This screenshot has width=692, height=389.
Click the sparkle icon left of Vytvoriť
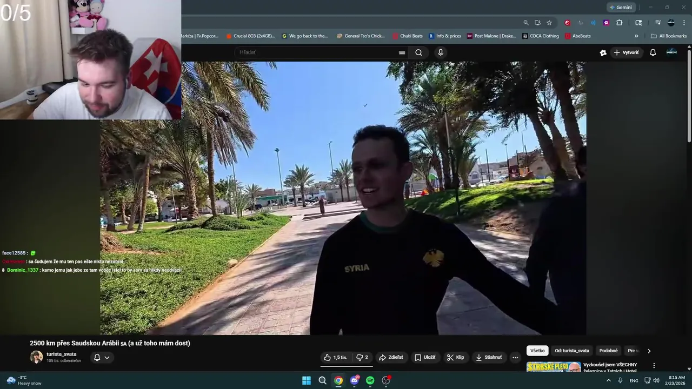coord(603,52)
